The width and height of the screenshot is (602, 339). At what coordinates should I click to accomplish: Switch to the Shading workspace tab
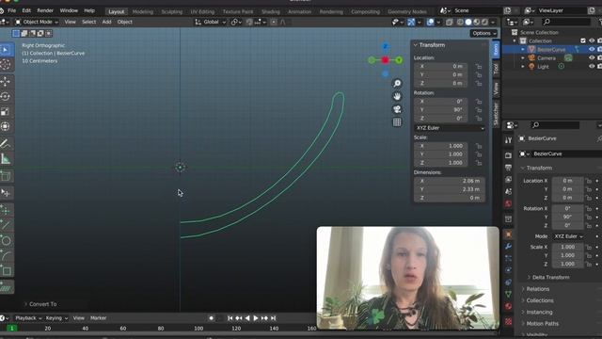click(x=271, y=11)
